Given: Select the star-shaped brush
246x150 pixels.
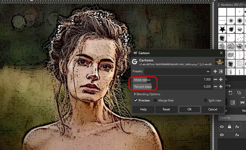Looking at the screenshot, I should pos(222,29).
